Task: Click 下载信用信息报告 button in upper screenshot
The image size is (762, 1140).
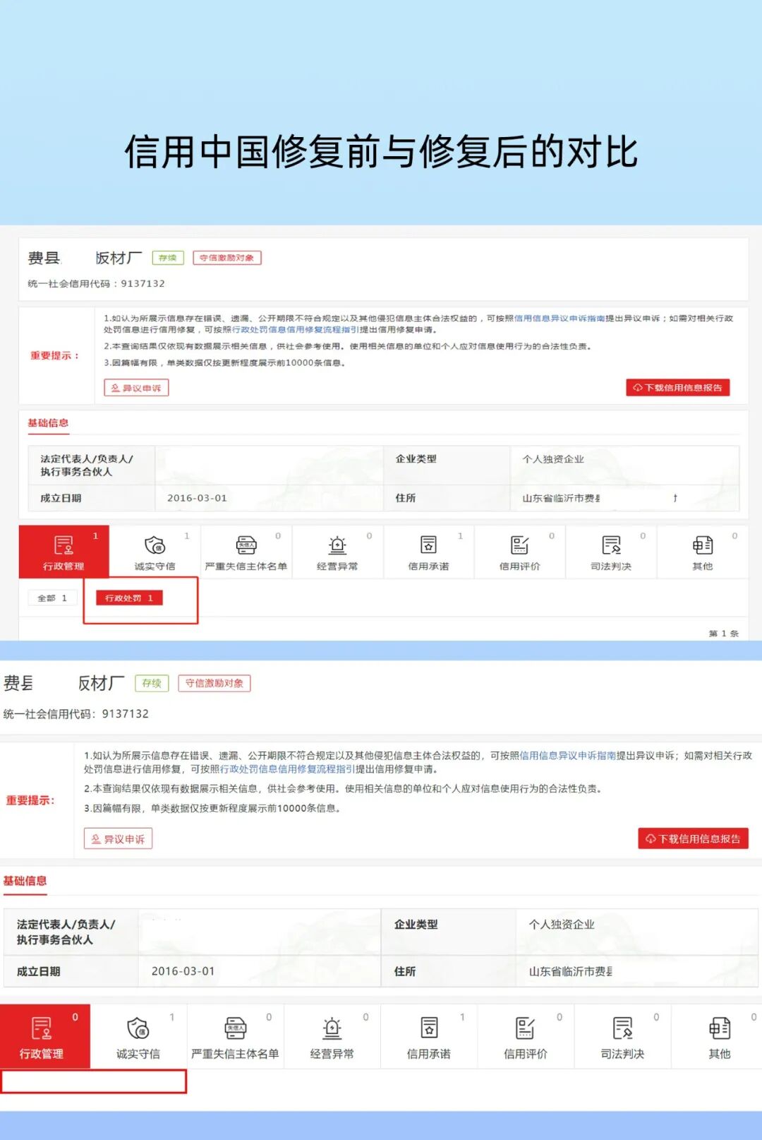Action: [x=678, y=388]
